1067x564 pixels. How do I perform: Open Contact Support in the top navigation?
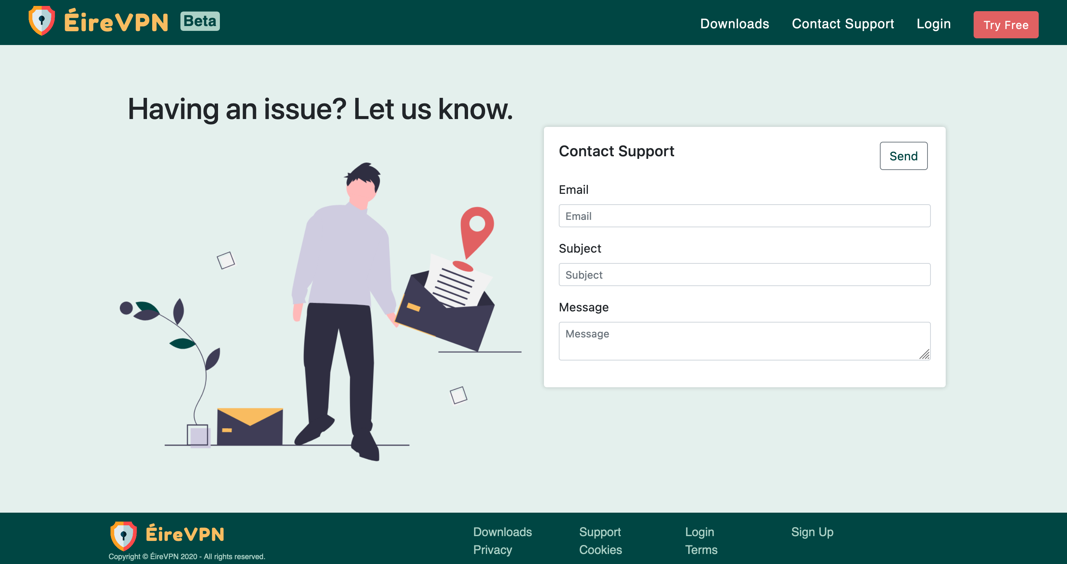coord(843,24)
